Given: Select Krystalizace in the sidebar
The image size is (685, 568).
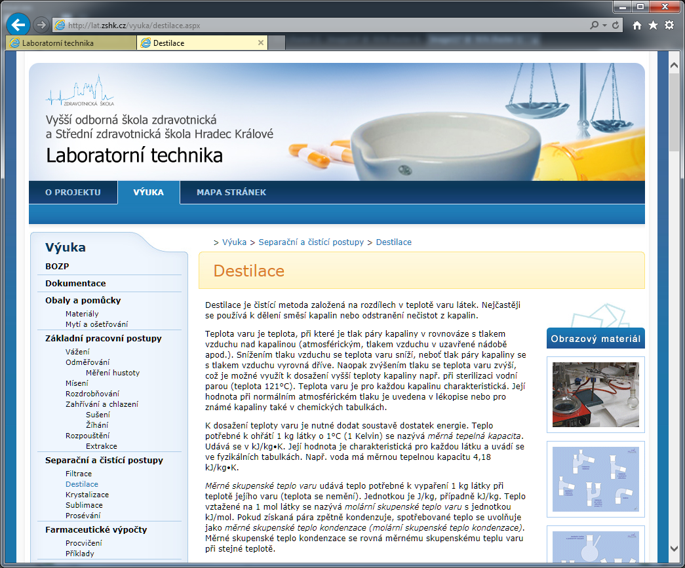Looking at the screenshot, I should tap(87, 495).
